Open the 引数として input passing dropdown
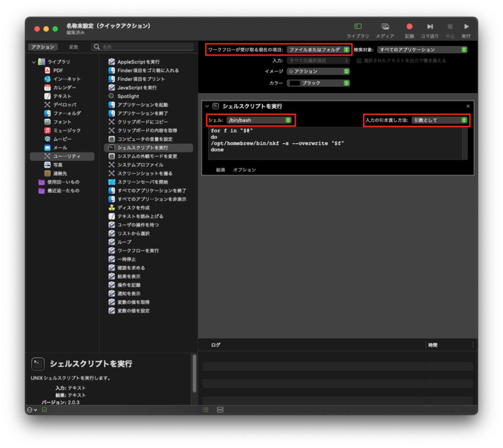The height and width of the screenshot is (448, 503). click(x=439, y=120)
